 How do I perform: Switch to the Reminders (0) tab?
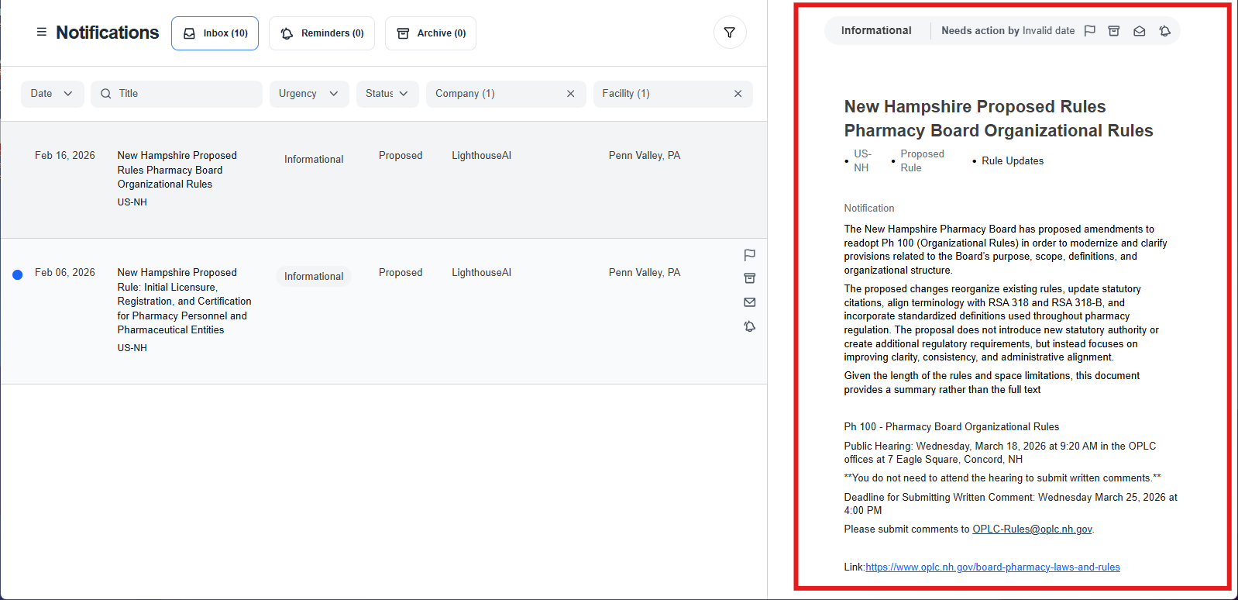coord(322,33)
